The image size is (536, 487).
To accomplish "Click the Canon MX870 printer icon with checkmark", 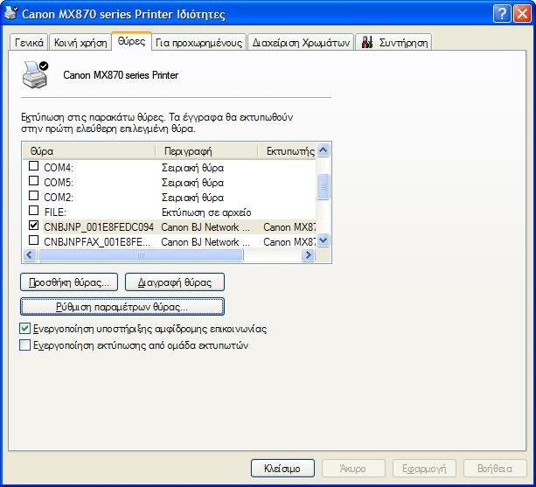I will (36, 75).
